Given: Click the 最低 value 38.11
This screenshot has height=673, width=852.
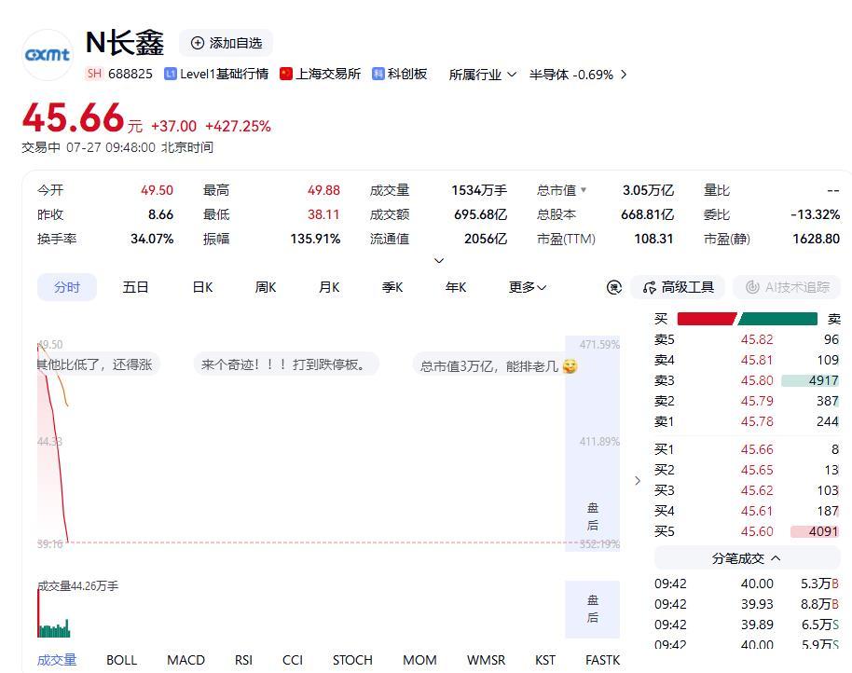Looking at the screenshot, I should pos(323,214).
